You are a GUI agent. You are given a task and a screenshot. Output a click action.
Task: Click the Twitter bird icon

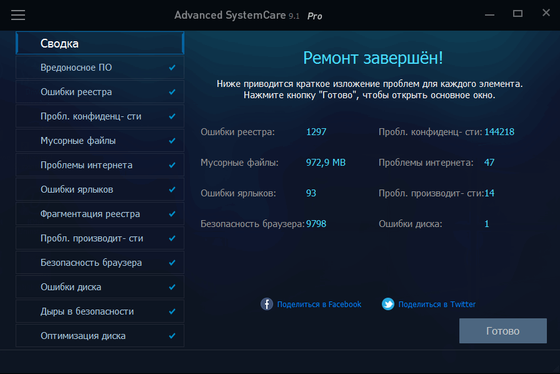388,304
